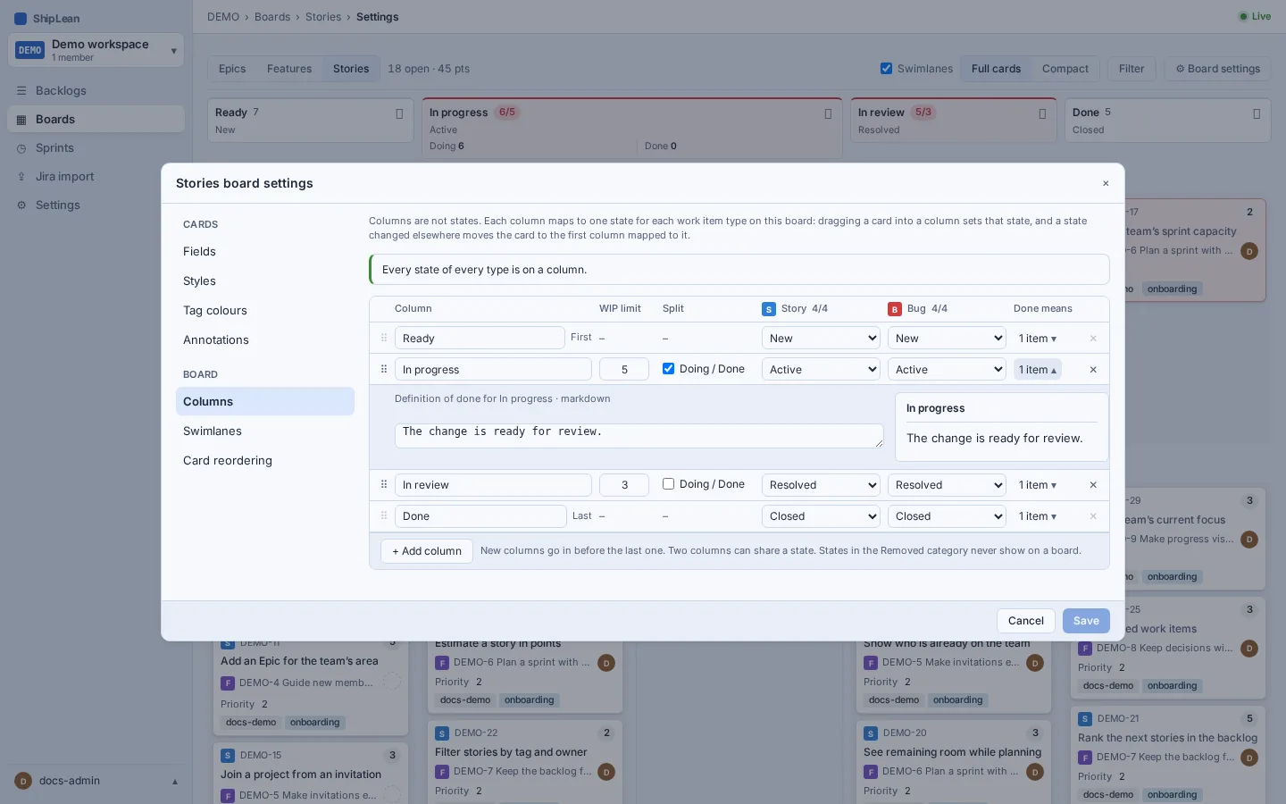Open the Styles settings section
The width and height of the screenshot is (1286, 804).
[265, 281]
